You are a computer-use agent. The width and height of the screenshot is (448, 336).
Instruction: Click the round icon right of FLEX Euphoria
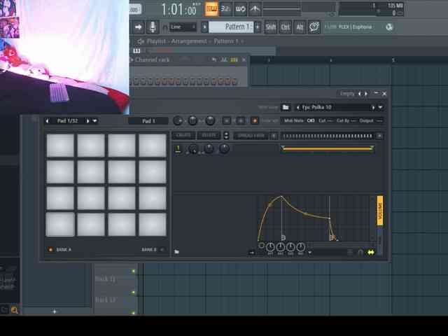389,27
